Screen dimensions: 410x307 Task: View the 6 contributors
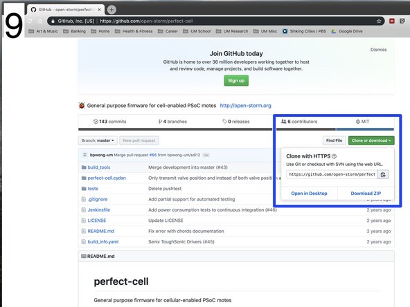pyautogui.click(x=299, y=122)
